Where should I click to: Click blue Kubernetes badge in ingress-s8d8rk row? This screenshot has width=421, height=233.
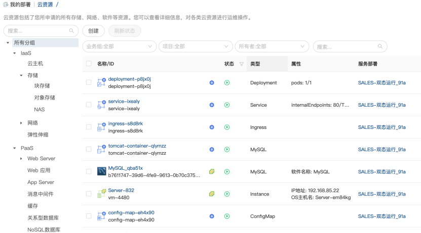tap(212, 127)
